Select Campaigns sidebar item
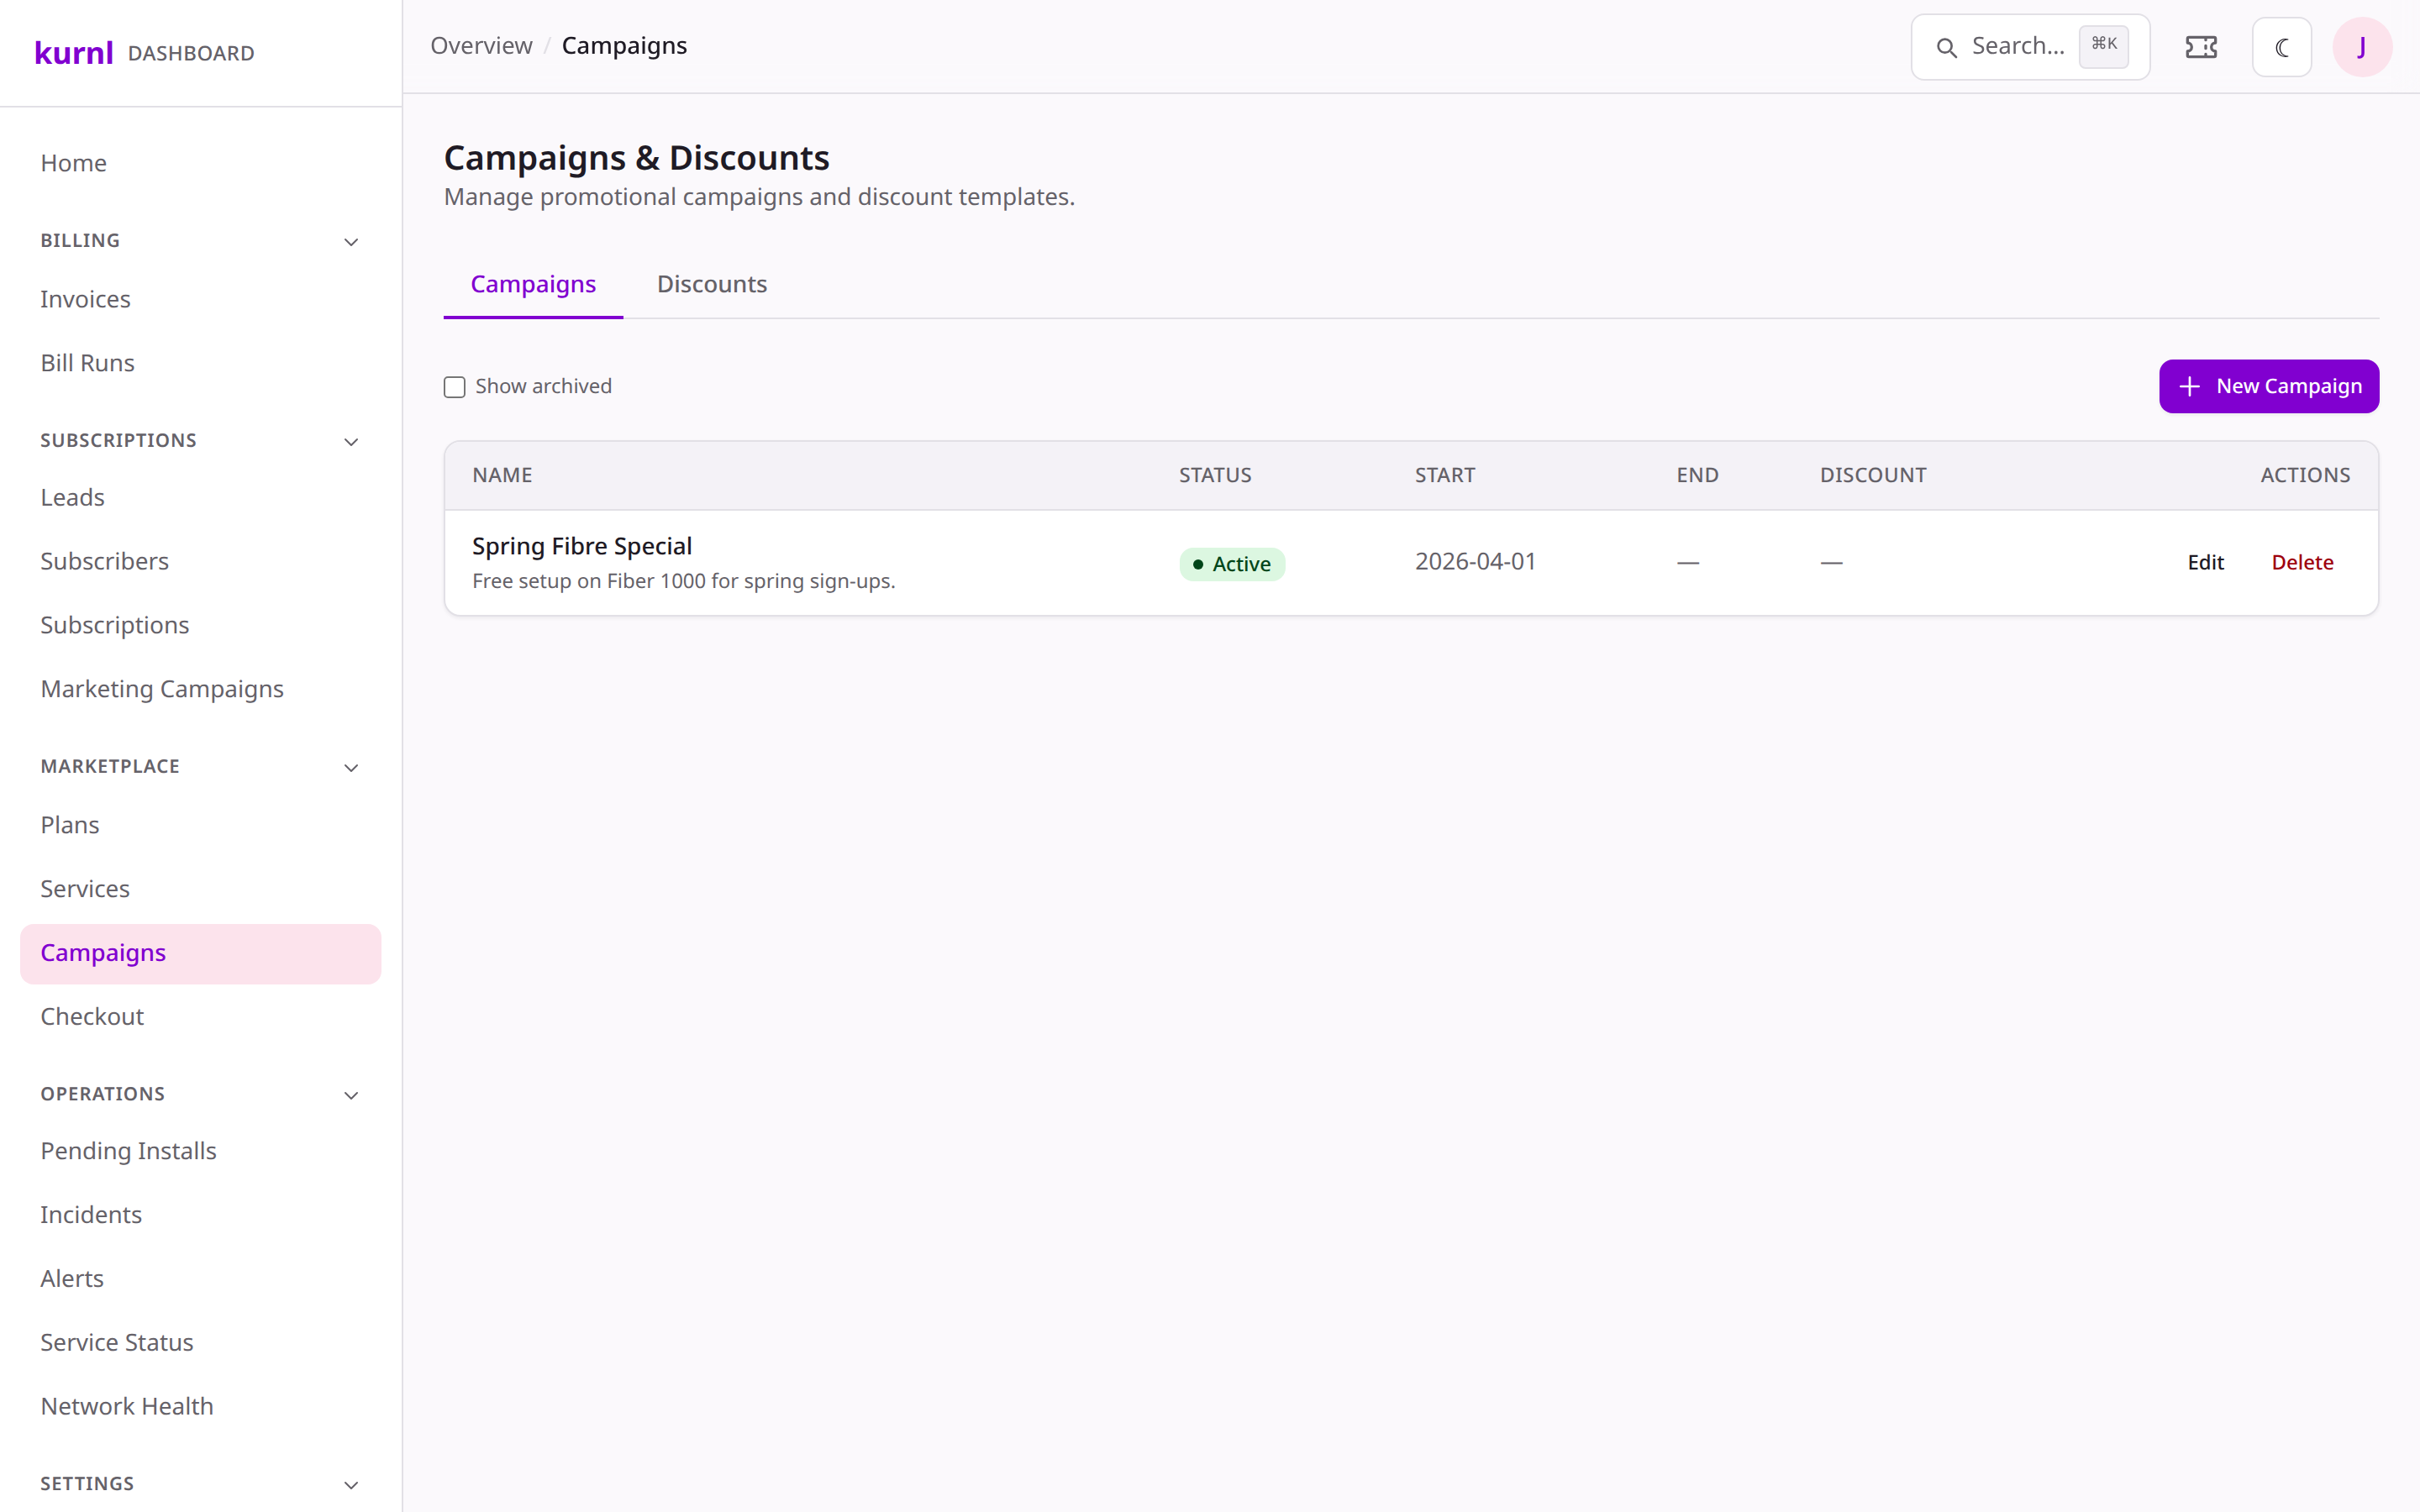 pyautogui.click(x=200, y=953)
